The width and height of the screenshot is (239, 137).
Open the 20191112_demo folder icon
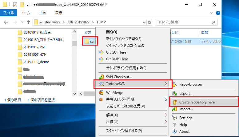pos(20,62)
